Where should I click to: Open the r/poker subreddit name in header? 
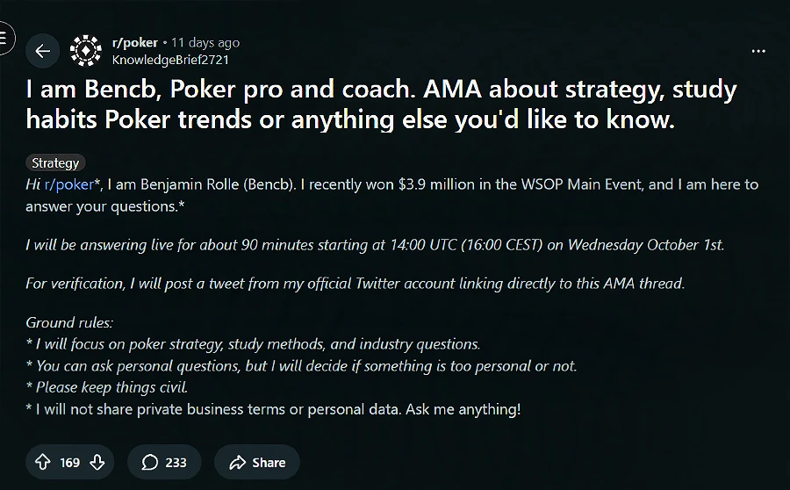click(135, 42)
